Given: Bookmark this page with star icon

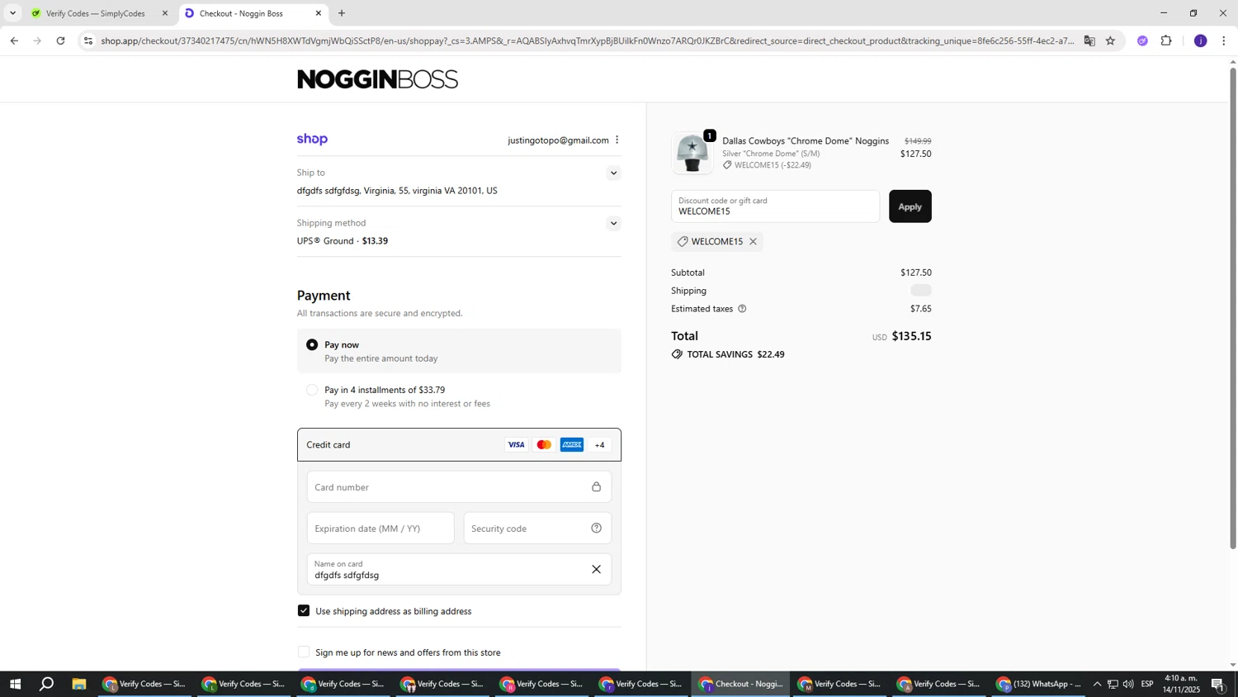Looking at the screenshot, I should click(1111, 40).
